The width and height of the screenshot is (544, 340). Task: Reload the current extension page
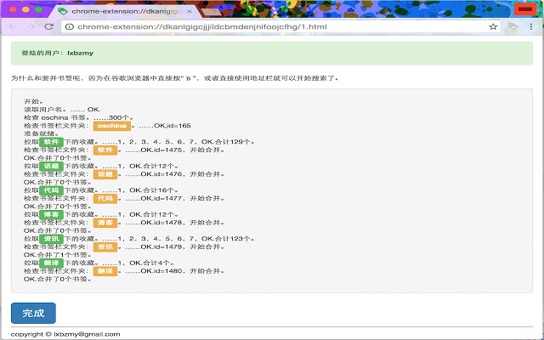point(49,27)
